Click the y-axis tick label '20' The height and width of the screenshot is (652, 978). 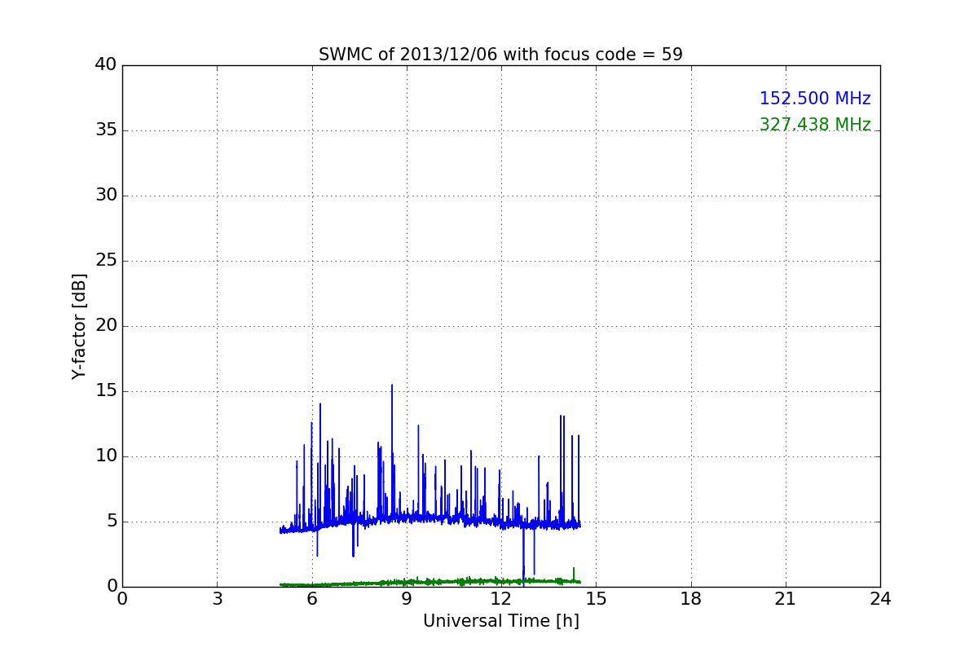(x=106, y=326)
